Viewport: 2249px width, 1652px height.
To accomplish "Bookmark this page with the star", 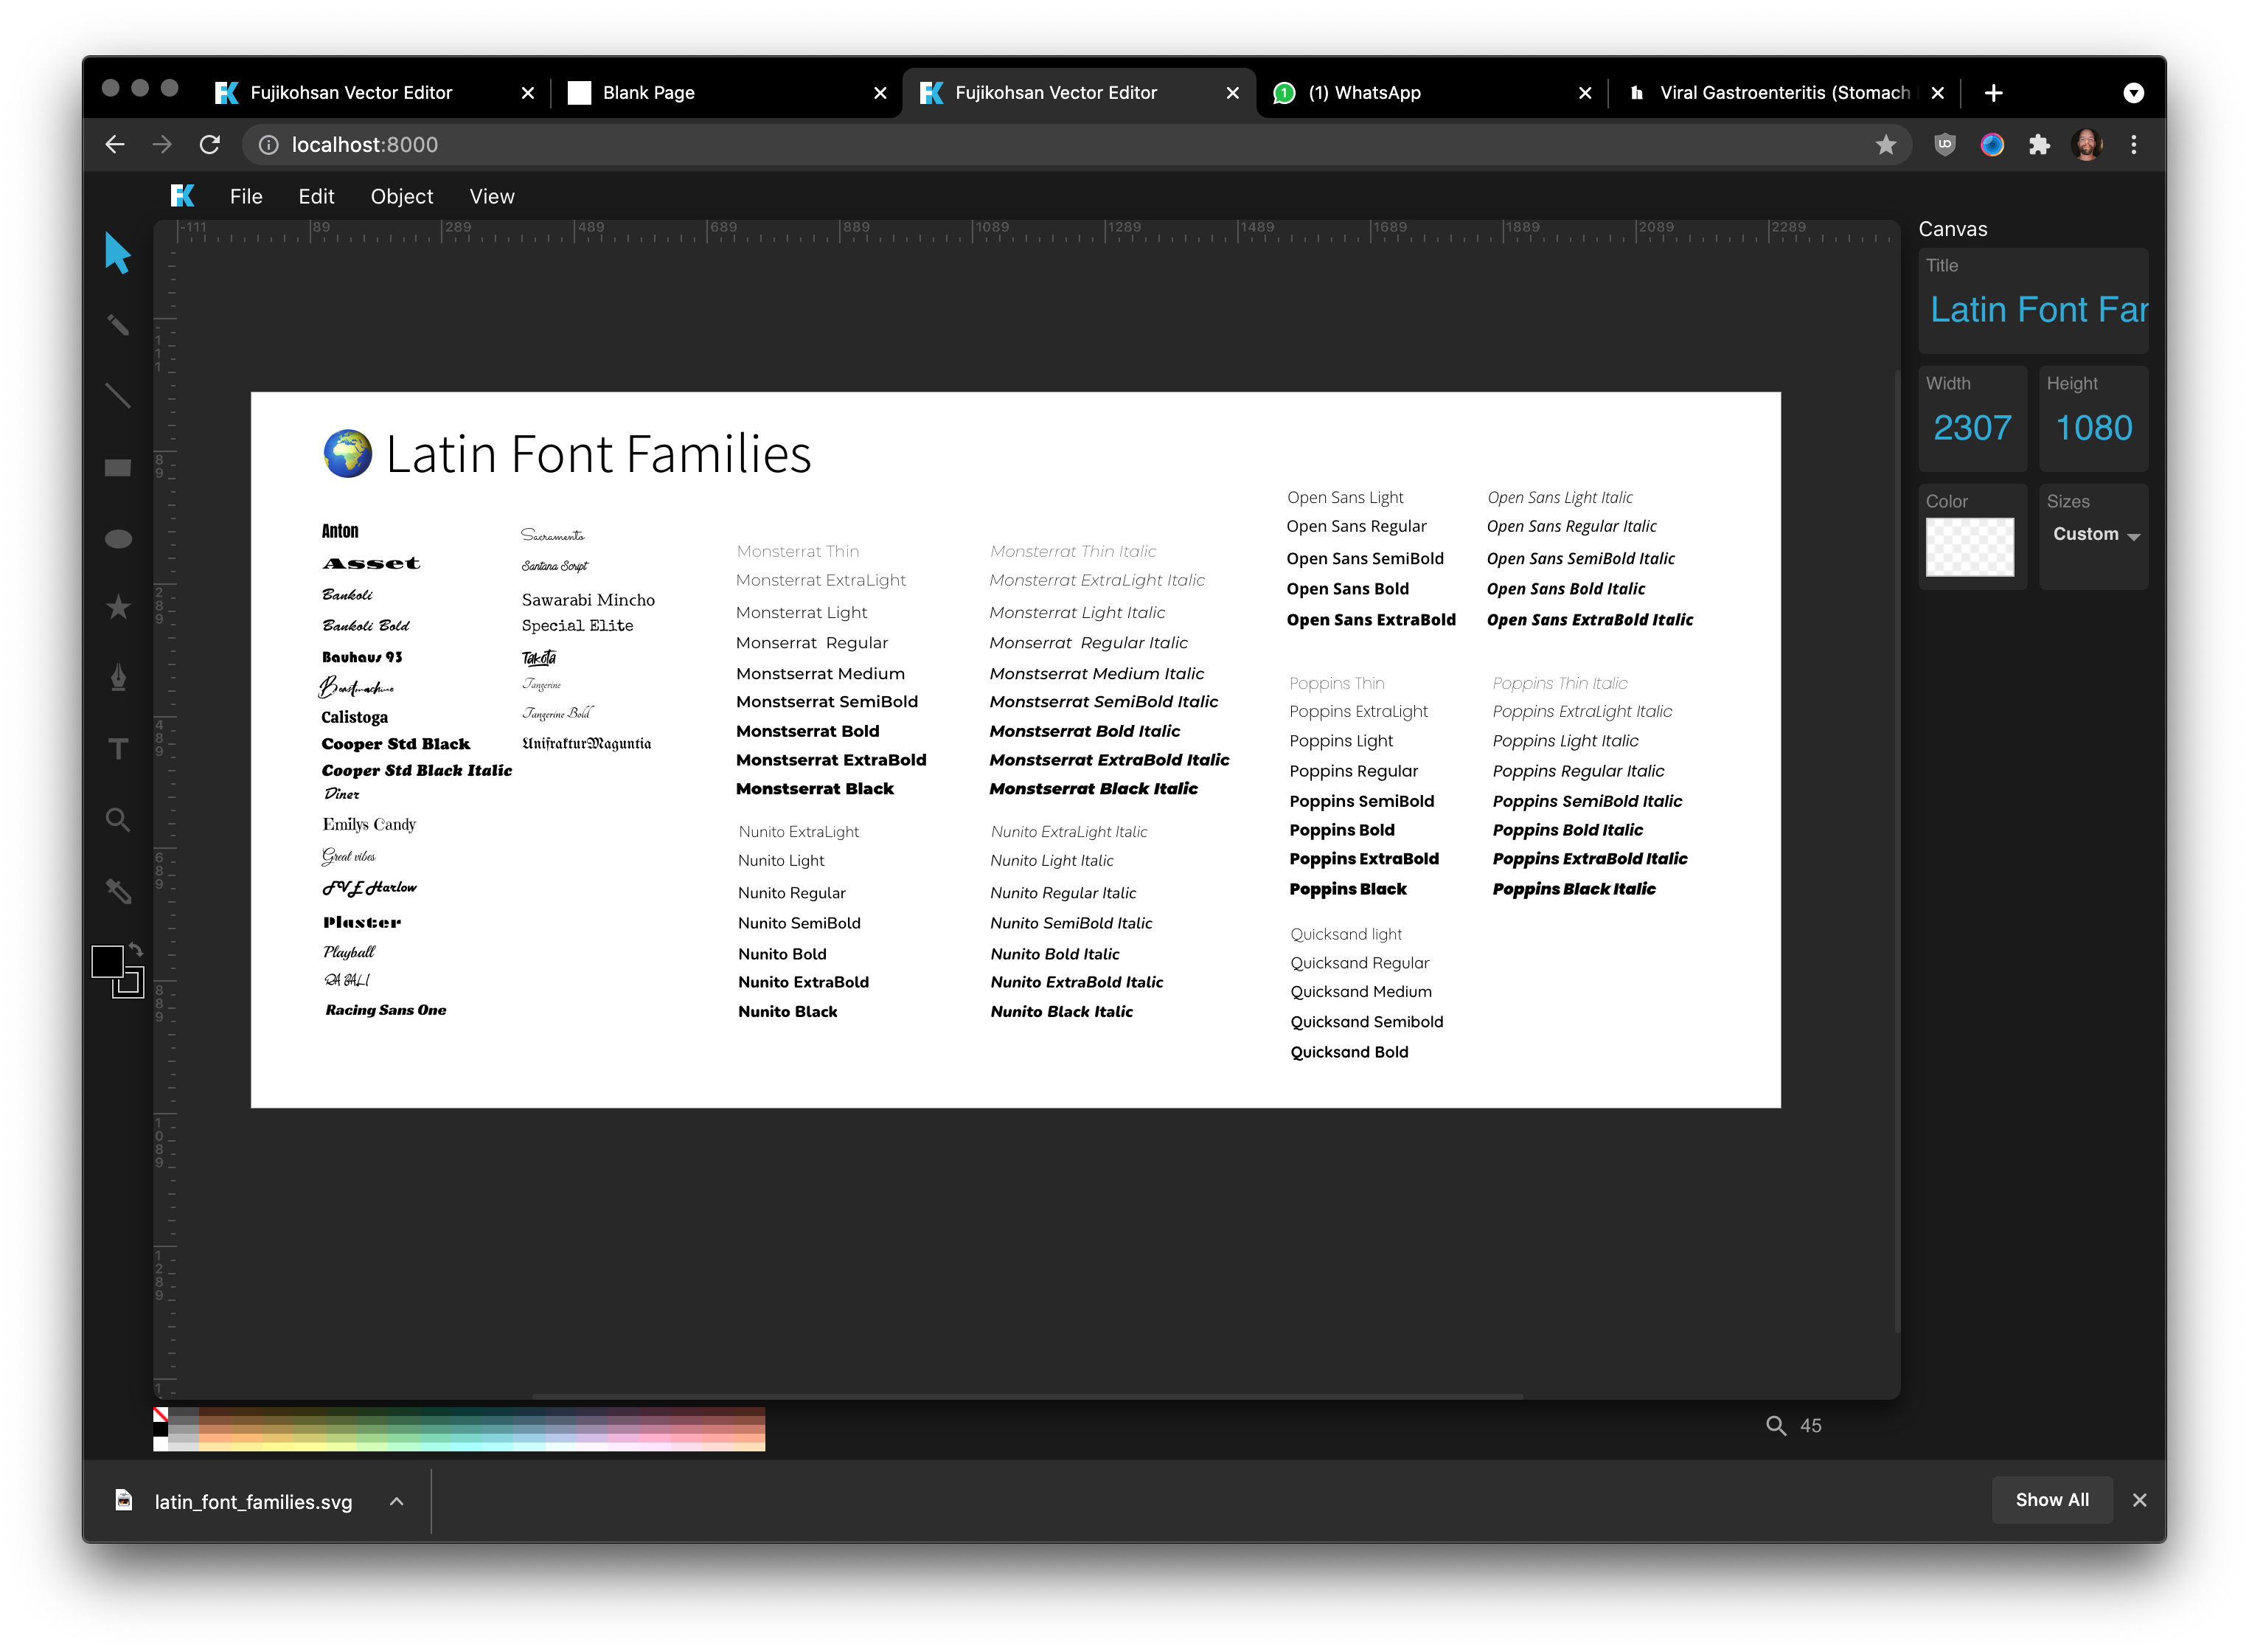I will tap(1885, 145).
